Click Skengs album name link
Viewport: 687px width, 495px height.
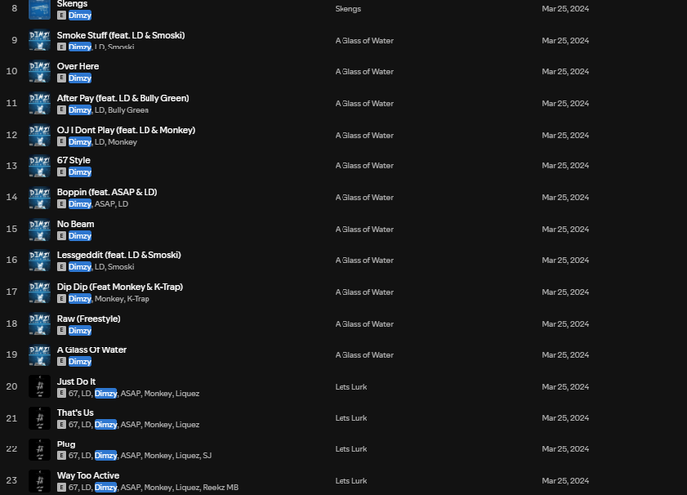[x=347, y=9]
